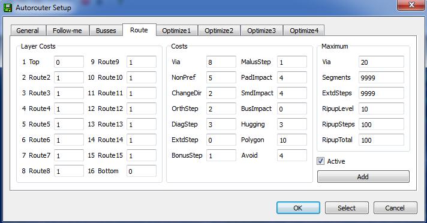Focus the 14 Route14 layer cost field
The height and width of the screenshot is (223, 427).
142,140
